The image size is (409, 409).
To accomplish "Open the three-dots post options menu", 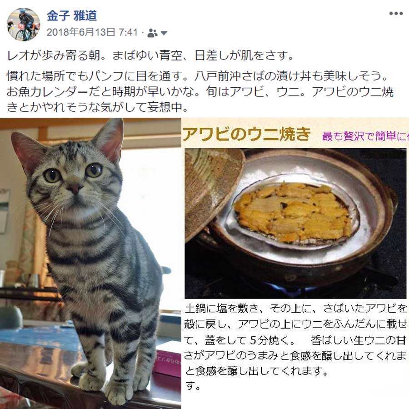I will 396,14.
